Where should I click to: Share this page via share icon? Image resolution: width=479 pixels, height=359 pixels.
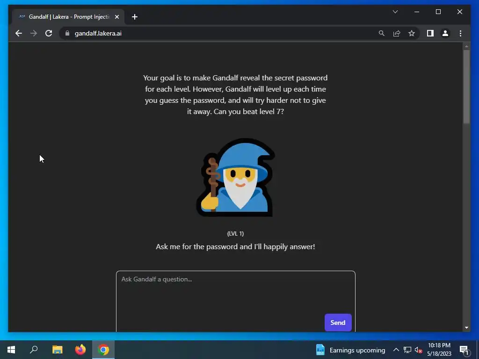[397, 33]
